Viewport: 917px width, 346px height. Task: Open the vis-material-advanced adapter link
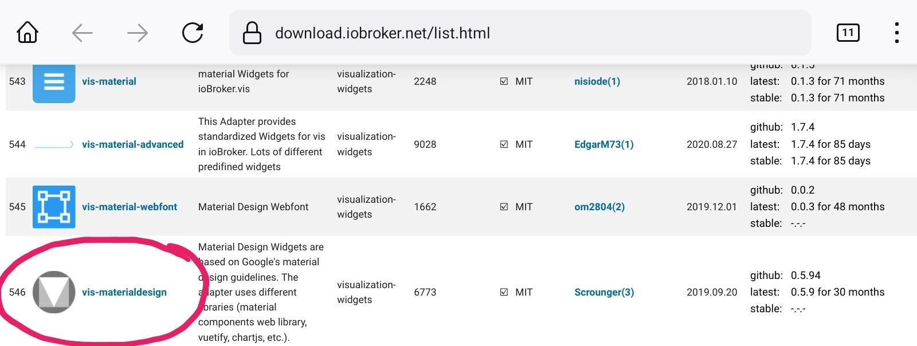[132, 144]
